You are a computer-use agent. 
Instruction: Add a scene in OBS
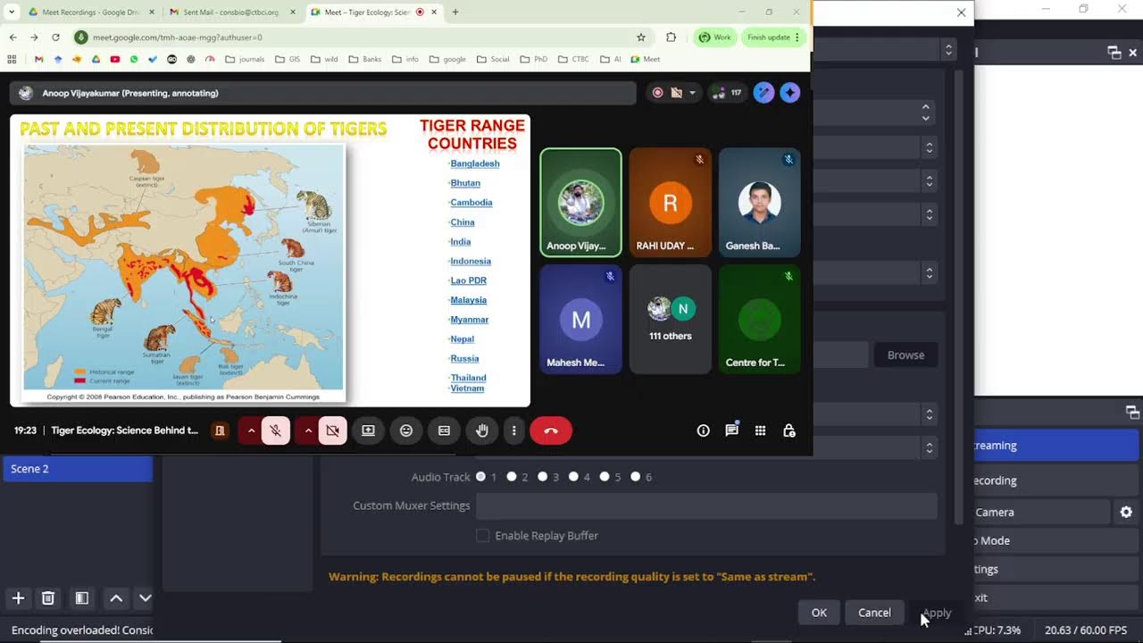tap(18, 598)
